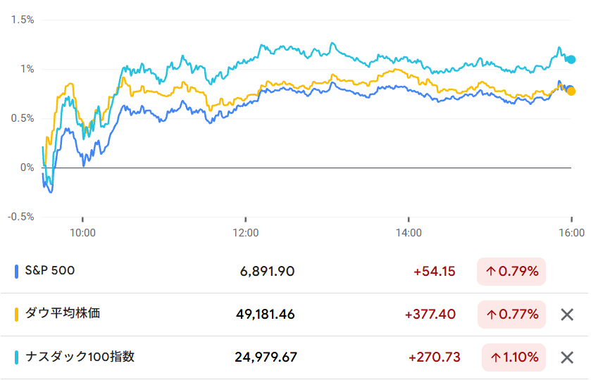Click the 0.77% up-arrow change badge
This screenshot has height=380, width=591.
(x=511, y=315)
